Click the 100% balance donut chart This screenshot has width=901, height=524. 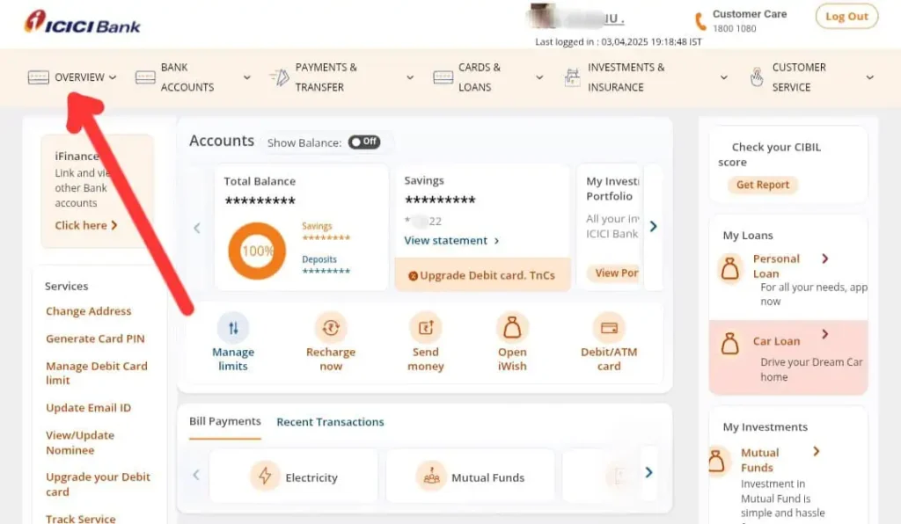click(x=257, y=251)
